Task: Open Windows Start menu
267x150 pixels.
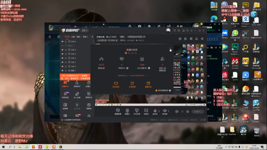Action: (3, 147)
